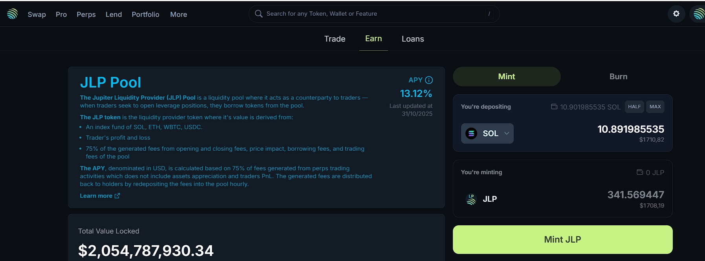Click the Mint JLP button

(562, 239)
